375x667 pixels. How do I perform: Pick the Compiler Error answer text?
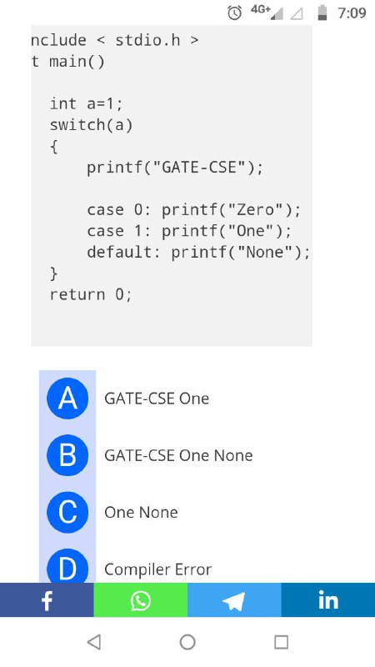tap(157, 569)
